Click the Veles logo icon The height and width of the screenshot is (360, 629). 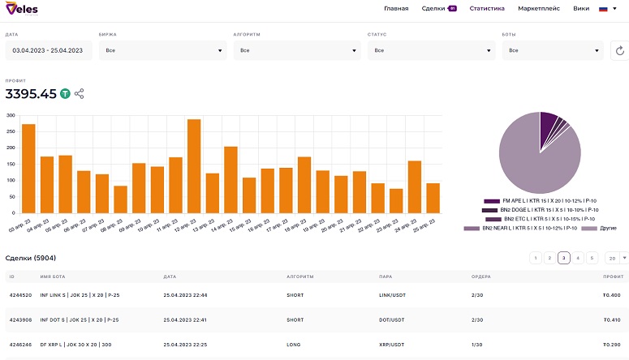(22, 8)
